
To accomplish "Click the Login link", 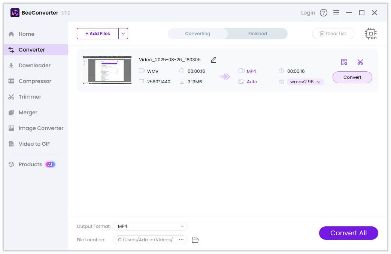I will 308,13.
